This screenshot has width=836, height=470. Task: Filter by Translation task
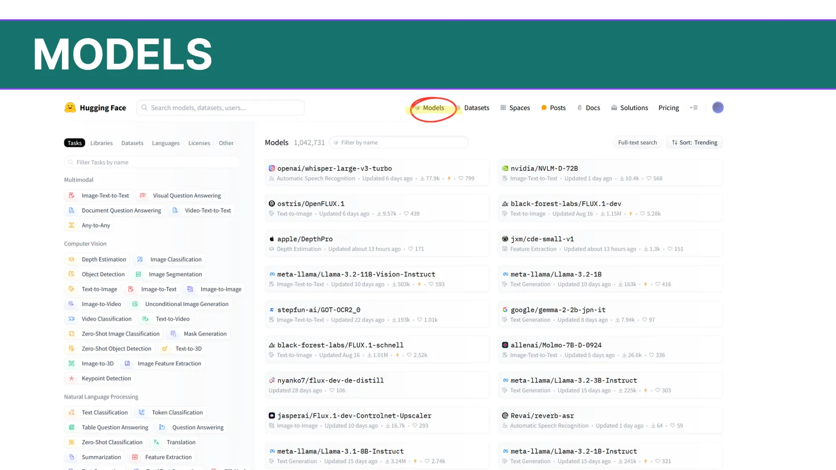coord(174,442)
